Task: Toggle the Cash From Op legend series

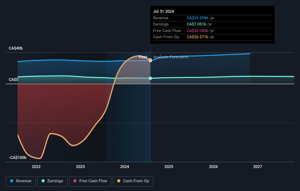Action: [133, 181]
